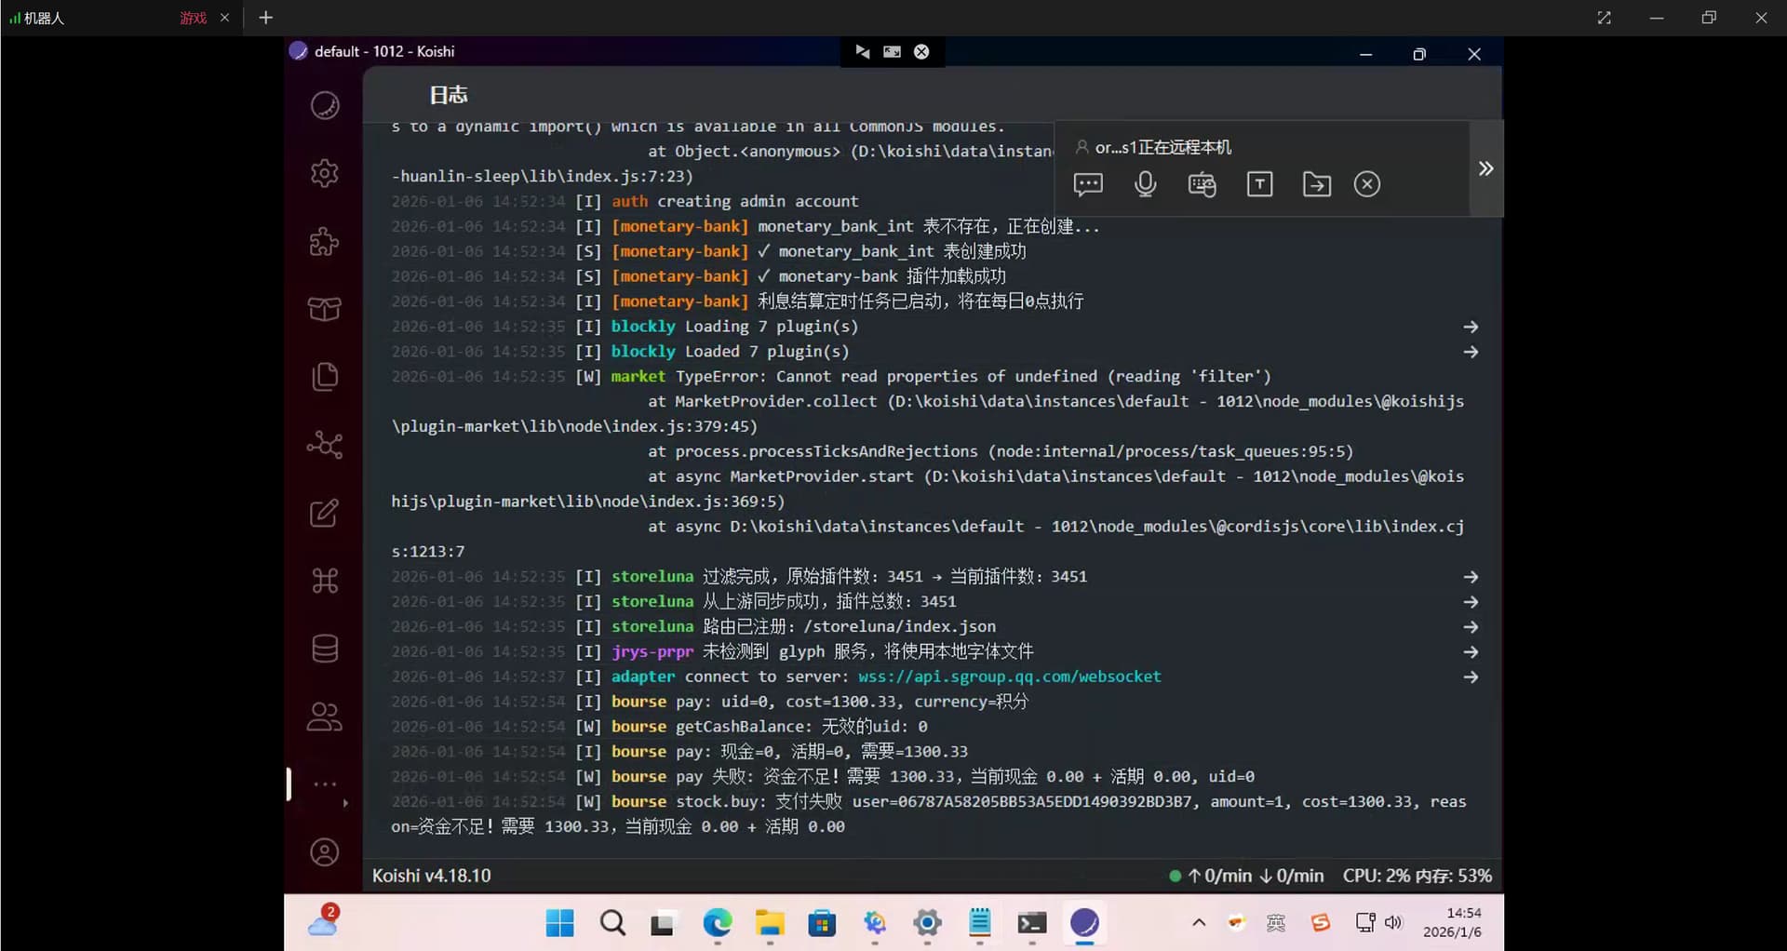Open the puzzle-piece plugins page
Viewport: 1787px width, 951px height.
pyautogui.click(x=324, y=242)
